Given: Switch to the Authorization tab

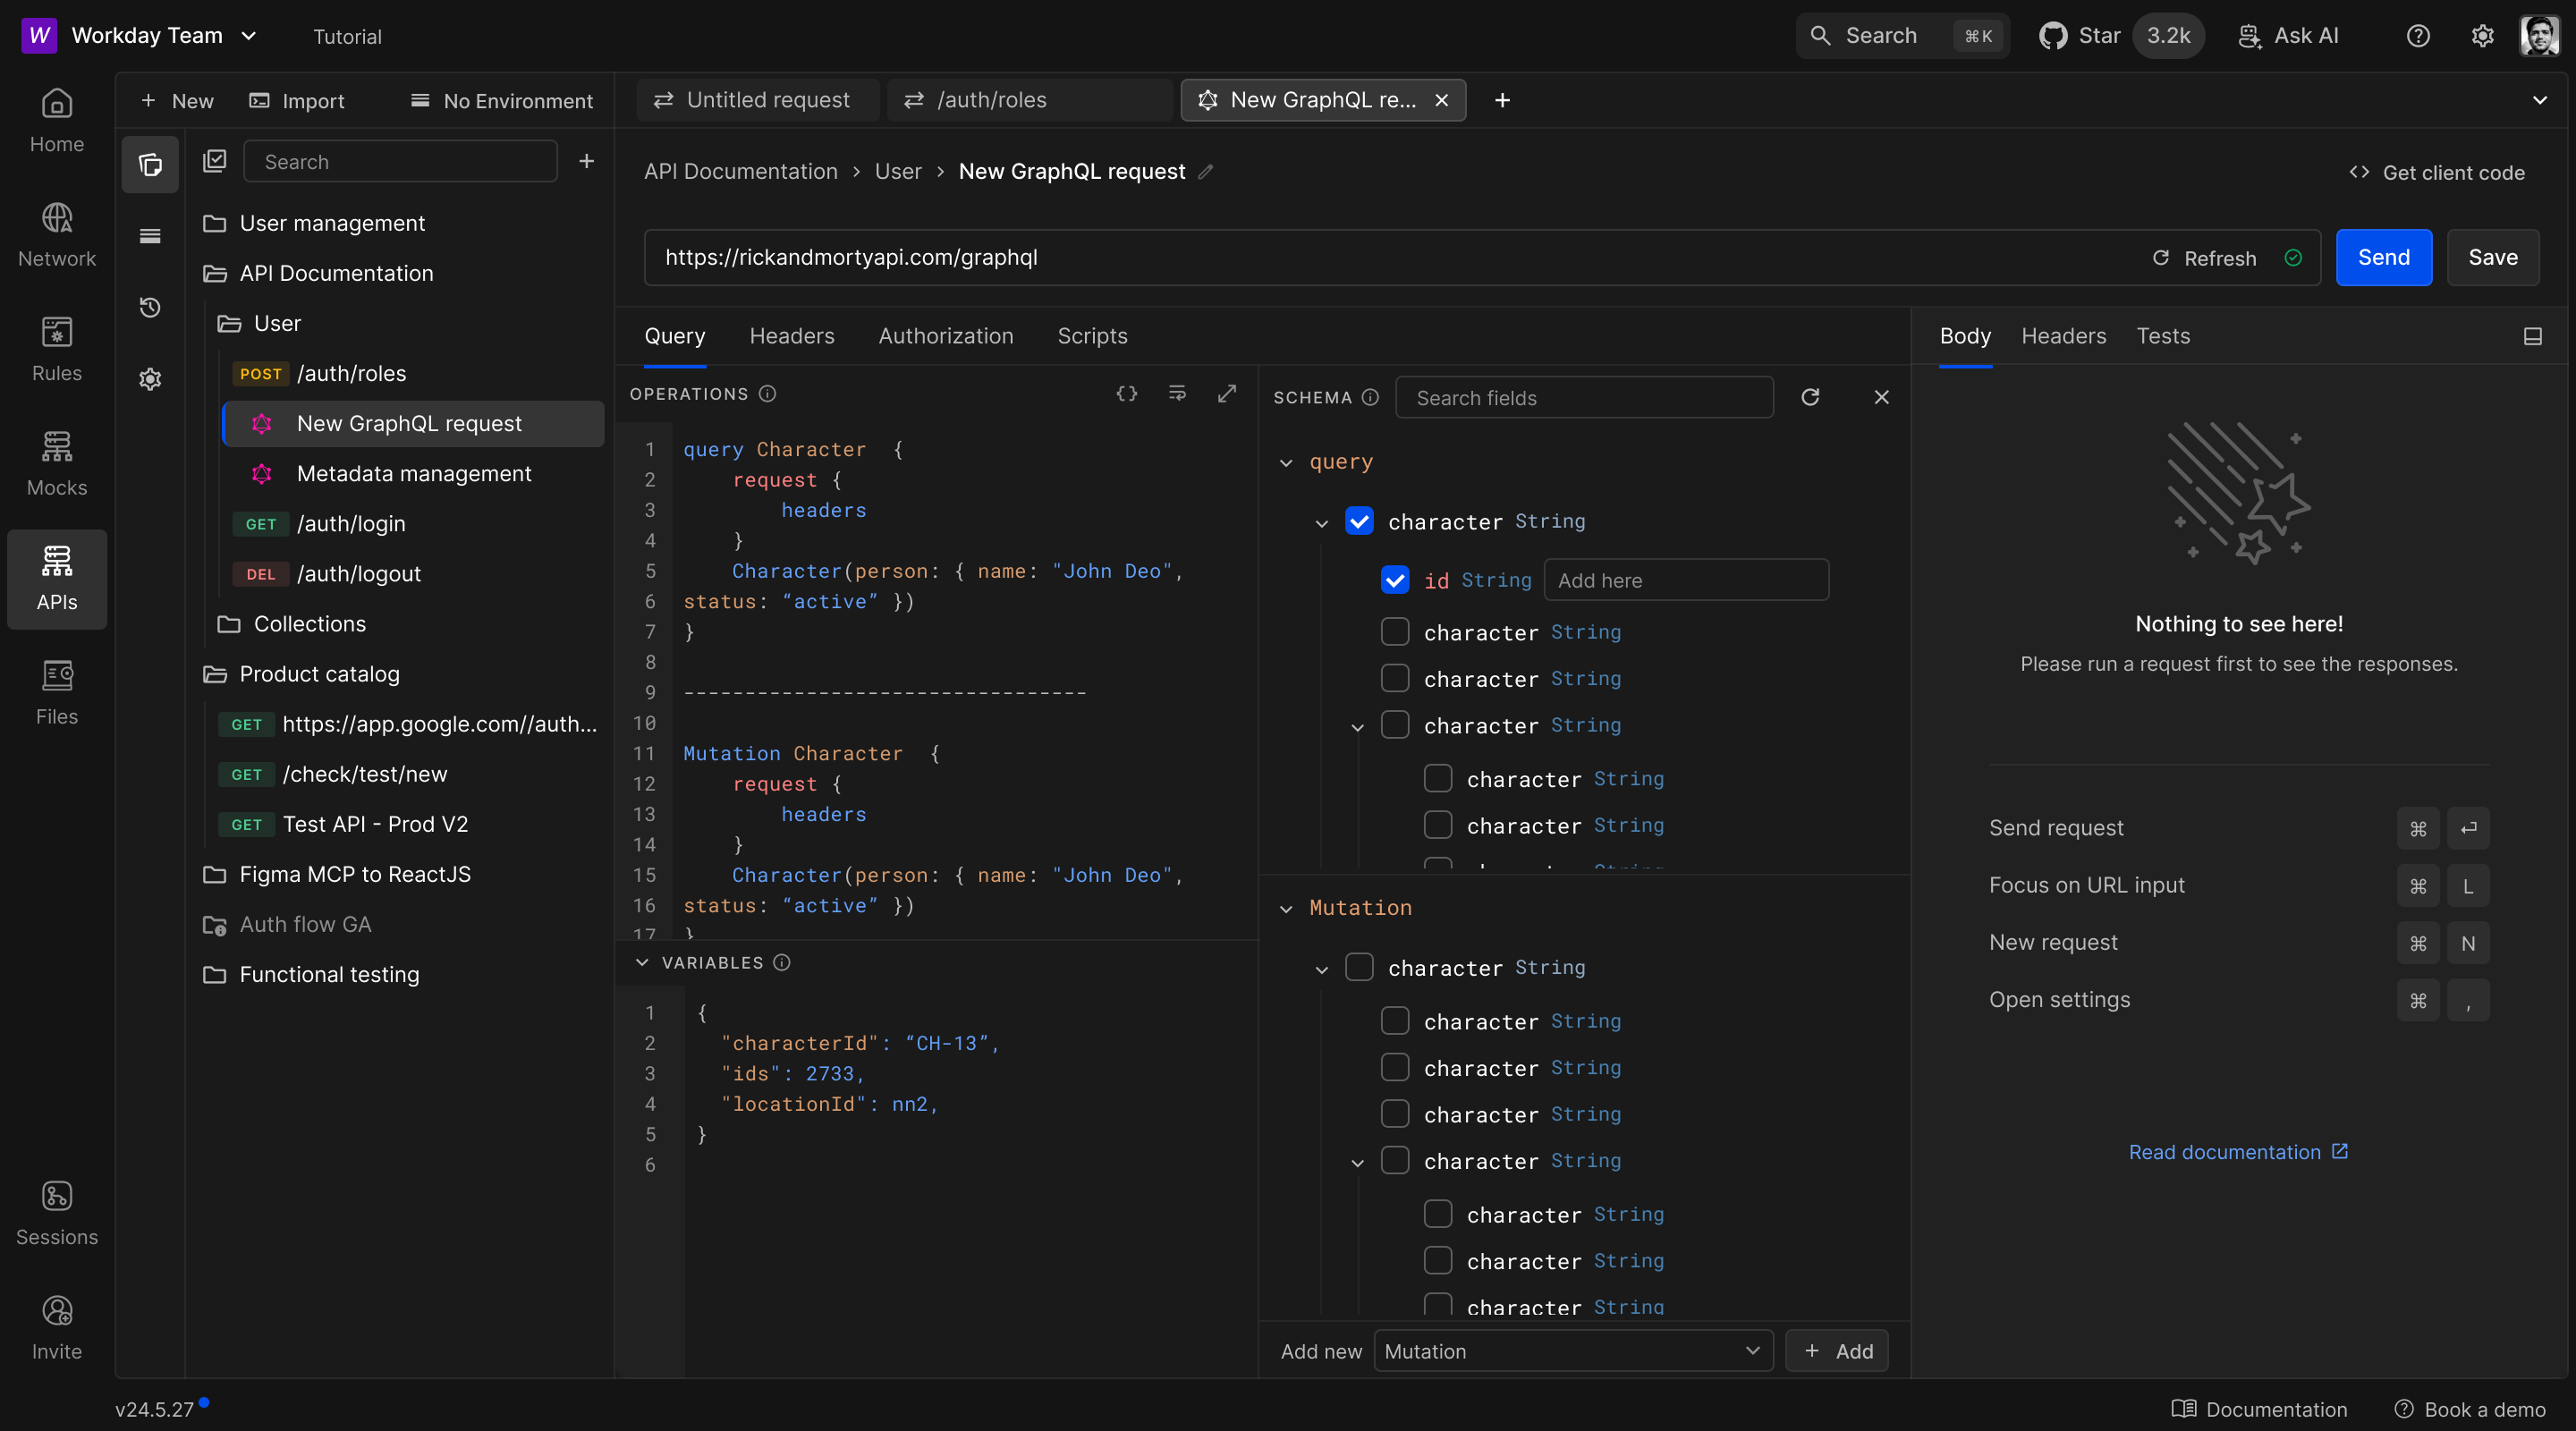Looking at the screenshot, I should (946, 336).
